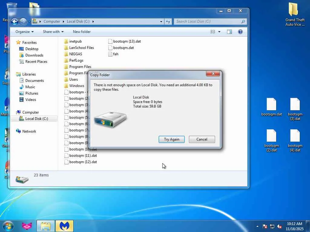
Task: Cancel the Copy Folder dialog
Action: tap(202, 139)
